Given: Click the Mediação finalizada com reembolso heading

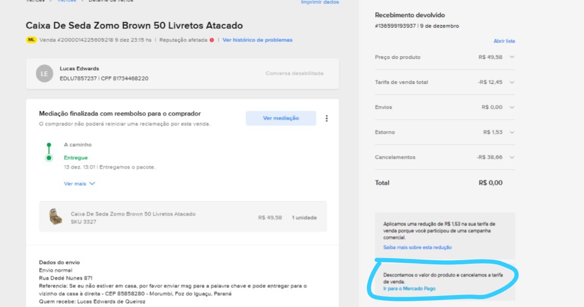Looking at the screenshot, I should [120, 113].
